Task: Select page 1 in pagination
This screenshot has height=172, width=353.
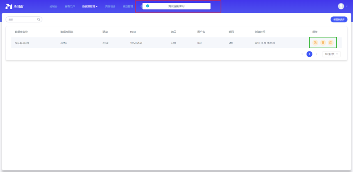Action: [x=309, y=54]
